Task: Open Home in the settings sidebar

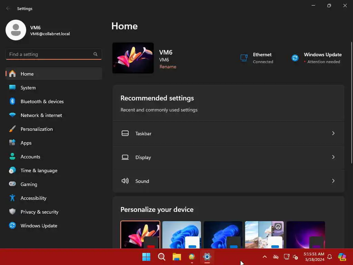Action: 54,74
